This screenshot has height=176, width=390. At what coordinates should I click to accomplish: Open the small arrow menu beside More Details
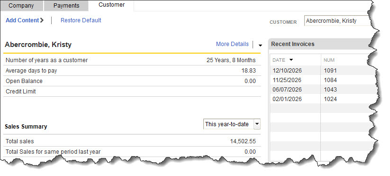click(x=260, y=46)
